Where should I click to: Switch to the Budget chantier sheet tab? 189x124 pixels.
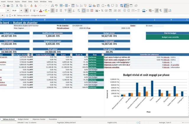pos(23,119)
